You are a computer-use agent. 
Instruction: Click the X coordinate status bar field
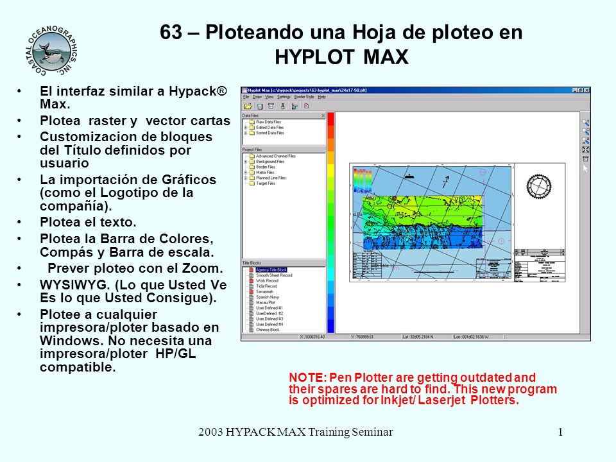[x=323, y=337]
